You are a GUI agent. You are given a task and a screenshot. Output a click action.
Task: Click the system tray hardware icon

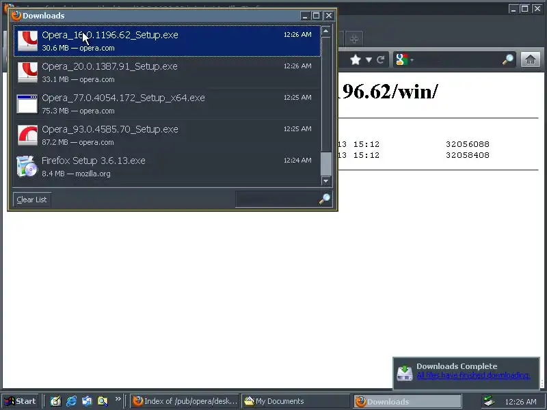(489, 401)
